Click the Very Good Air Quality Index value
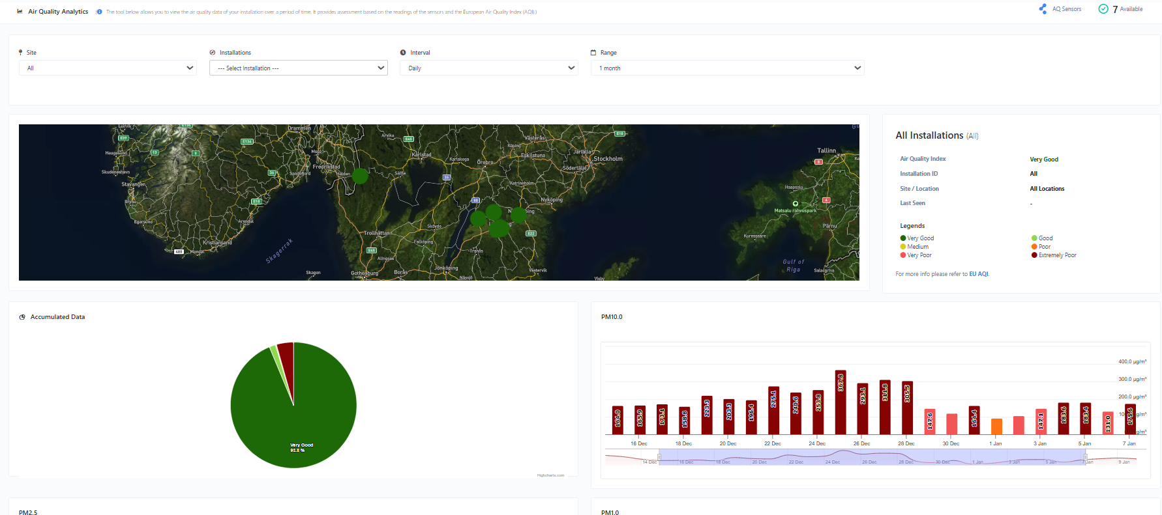Viewport: 1162px width, 515px height. [1044, 160]
